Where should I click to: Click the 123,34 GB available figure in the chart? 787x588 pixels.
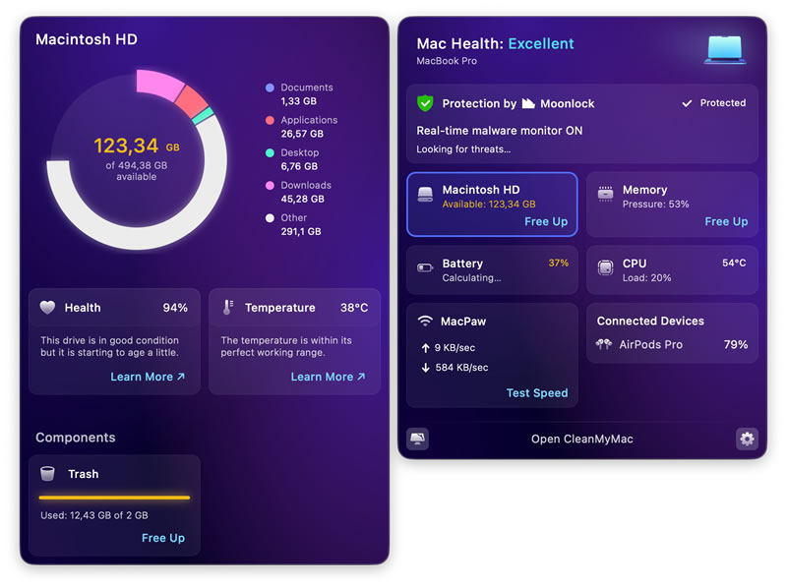[137, 146]
